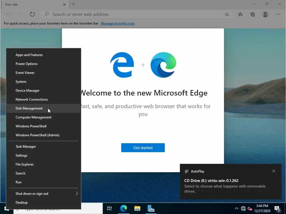Reload the page with the refresh icon
The image size is (286, 214).
click(x=32, y=14)
